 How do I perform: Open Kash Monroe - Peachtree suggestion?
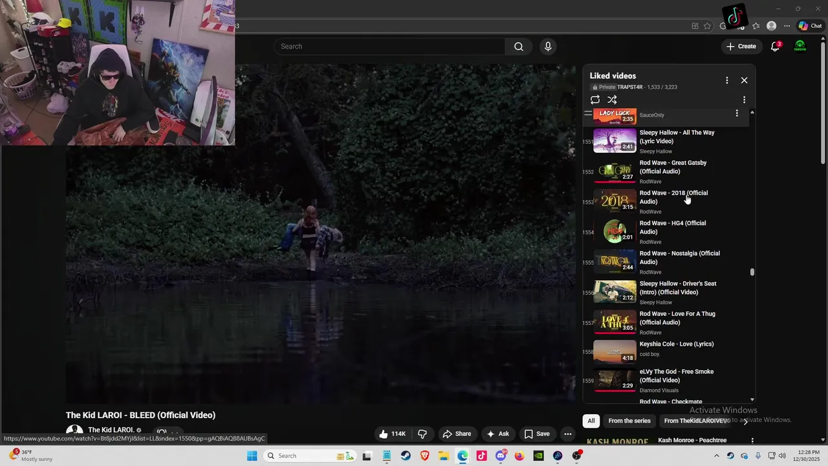click(692, 440)
